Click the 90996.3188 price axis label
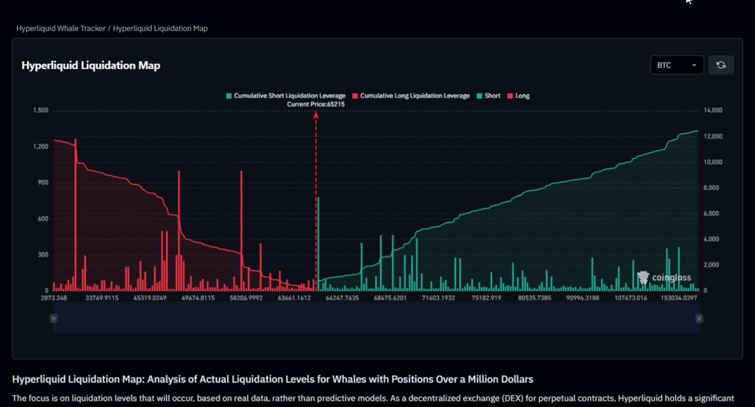The image size is (755, 407). click(583, 298)
